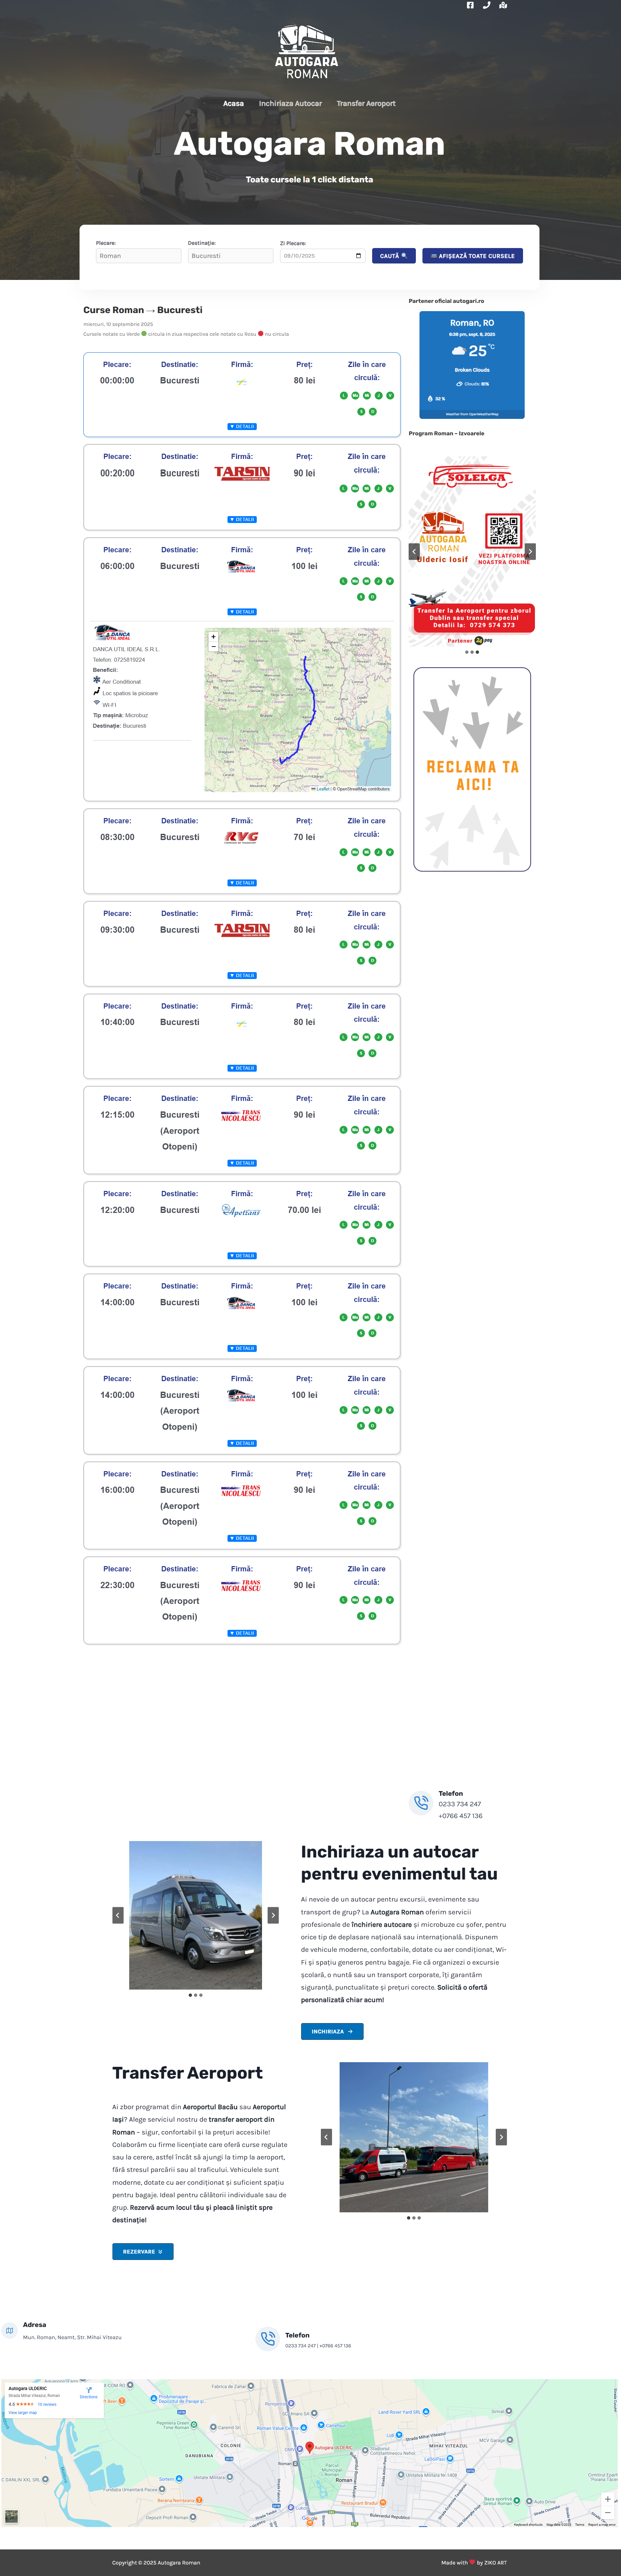Viewport: 621px width, 2576px height.
Task: Click AFIȘEAZĂ TOATE CURSELE button
Action: click(472, 256)
